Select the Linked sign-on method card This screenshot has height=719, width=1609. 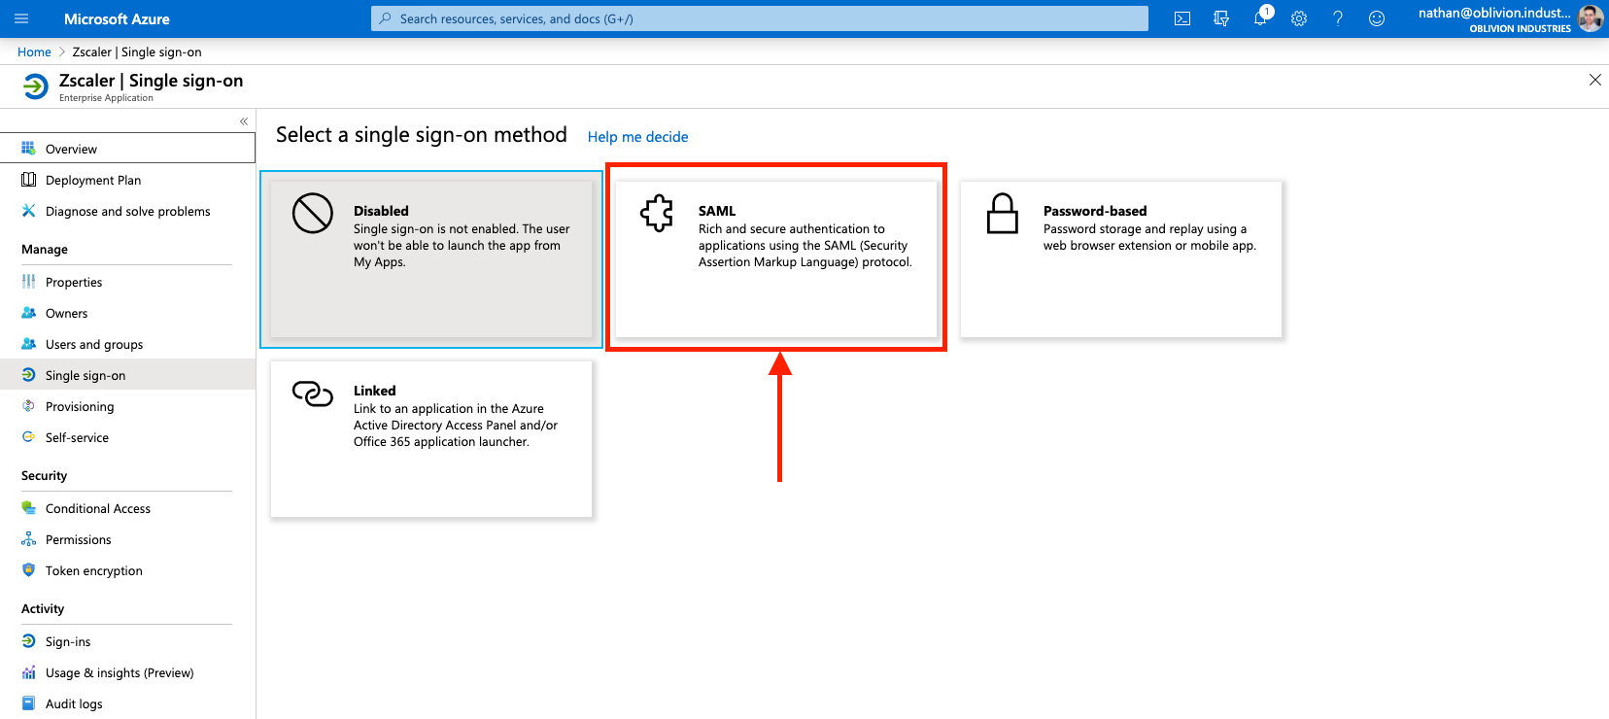click(x=431, y=439)
